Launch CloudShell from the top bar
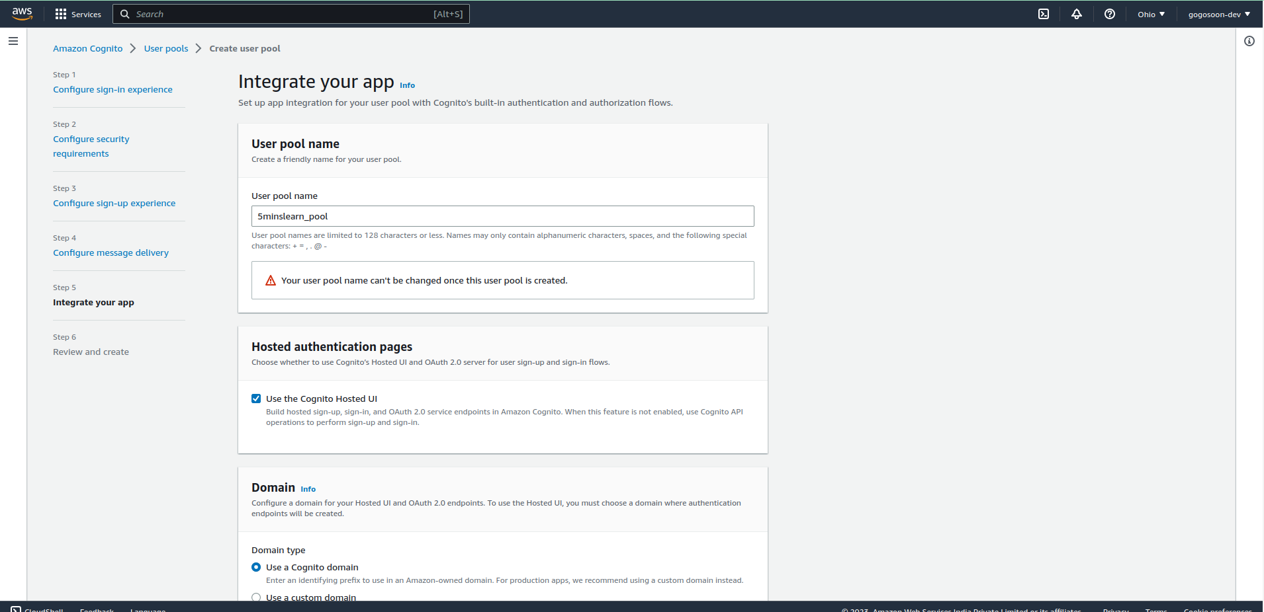 click(1044, 14)
